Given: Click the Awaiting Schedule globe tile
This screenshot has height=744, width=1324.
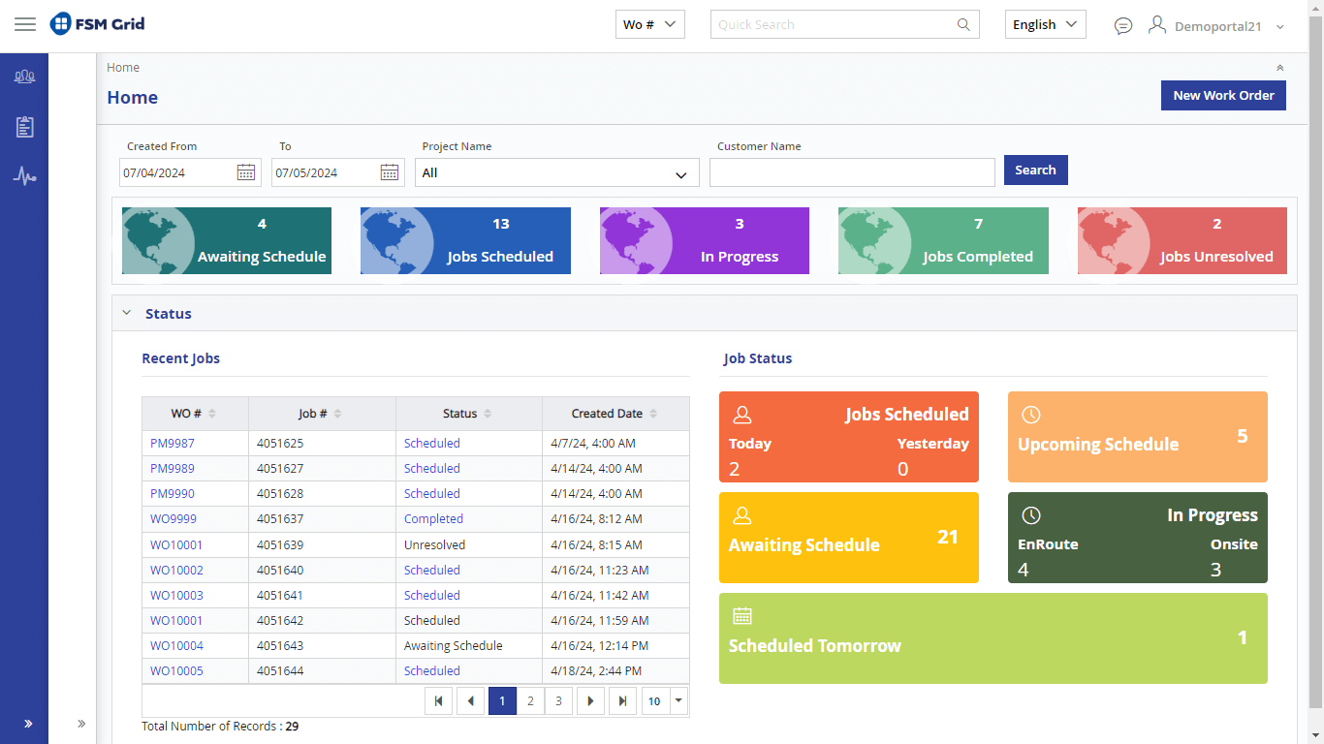Looking at the screenshot, I should (x=227, y=240).
